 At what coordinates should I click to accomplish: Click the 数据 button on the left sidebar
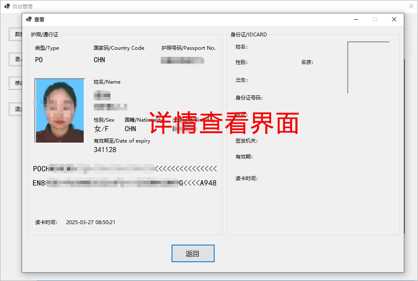17,34
